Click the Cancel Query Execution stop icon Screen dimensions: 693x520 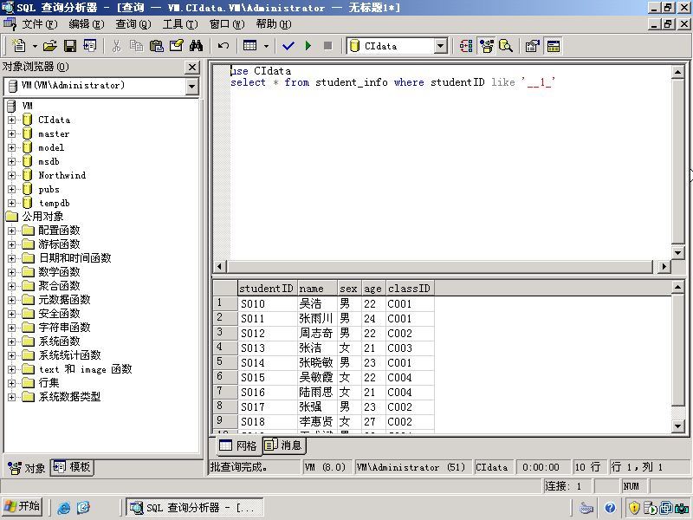(327, 46)
